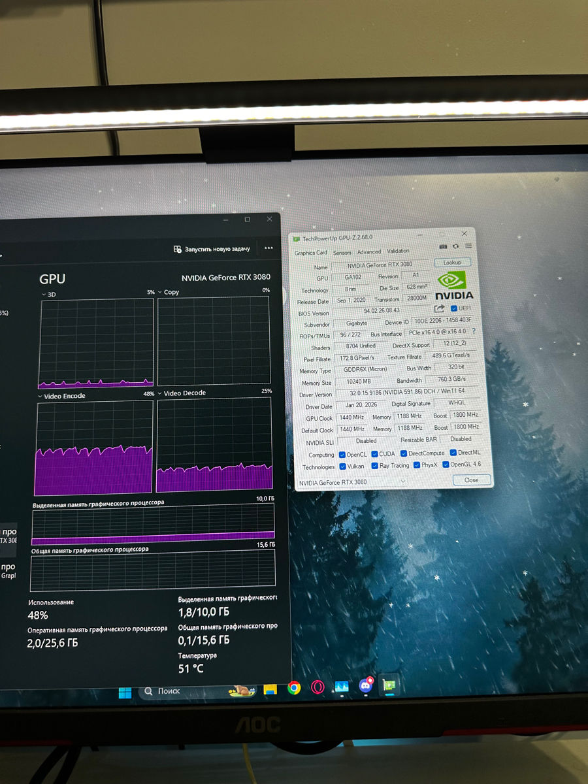The image size is (588, 784).
Task: Open the GPU-Z hamburger menu
Action: click(x=468, y=246)
